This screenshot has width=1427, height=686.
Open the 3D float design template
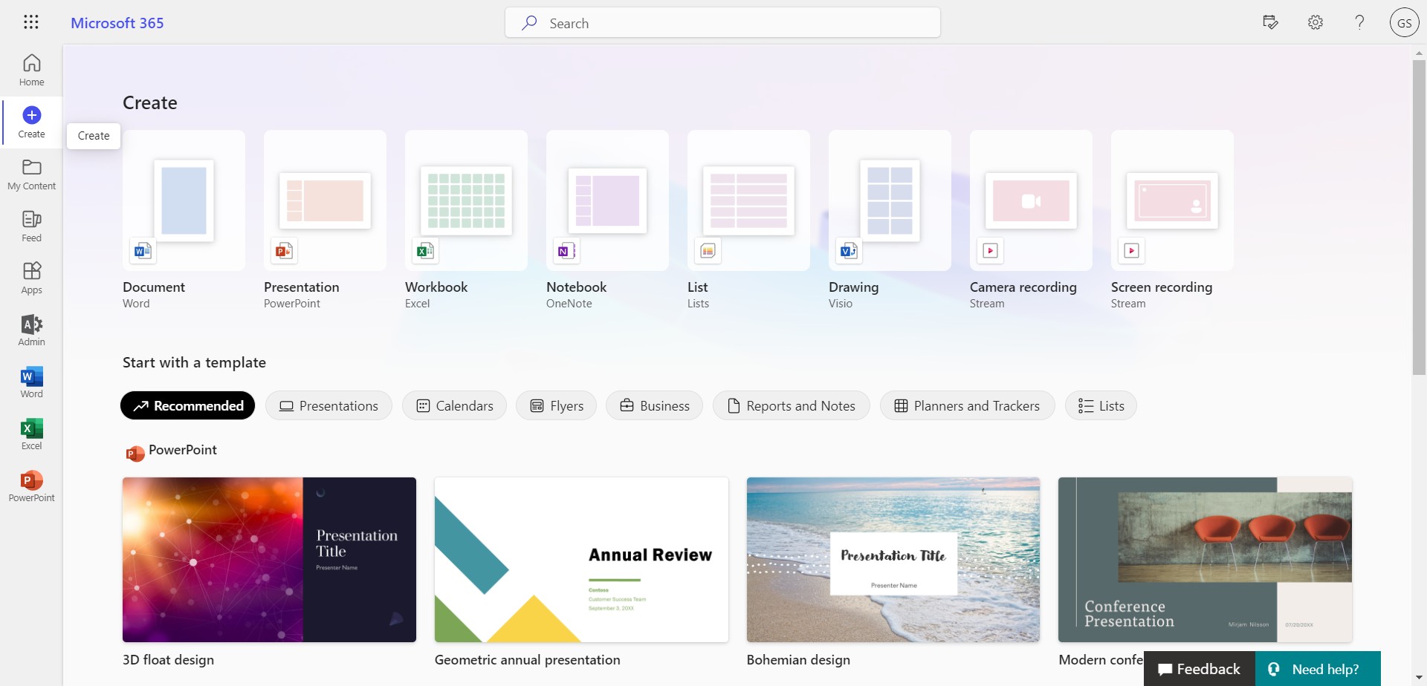[269, 560]
